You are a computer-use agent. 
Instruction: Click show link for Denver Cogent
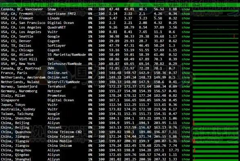tap(186, 41)
